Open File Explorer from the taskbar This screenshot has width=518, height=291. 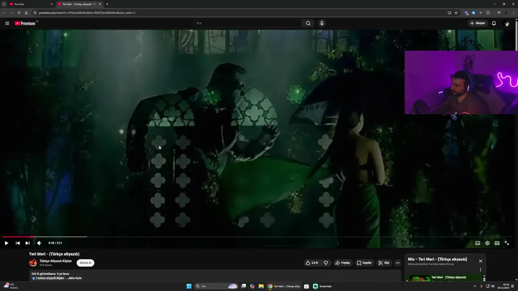coord(261,286)
